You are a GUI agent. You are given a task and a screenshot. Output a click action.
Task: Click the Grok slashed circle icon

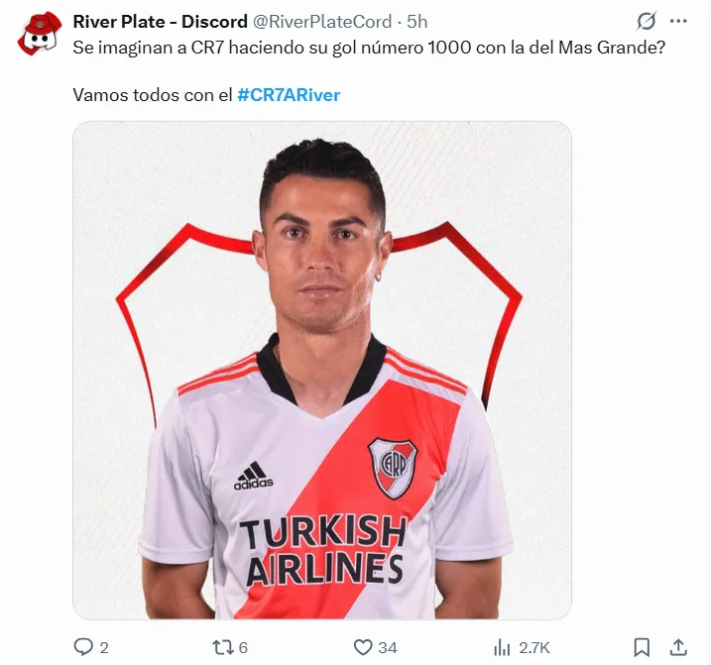[647, 21]
